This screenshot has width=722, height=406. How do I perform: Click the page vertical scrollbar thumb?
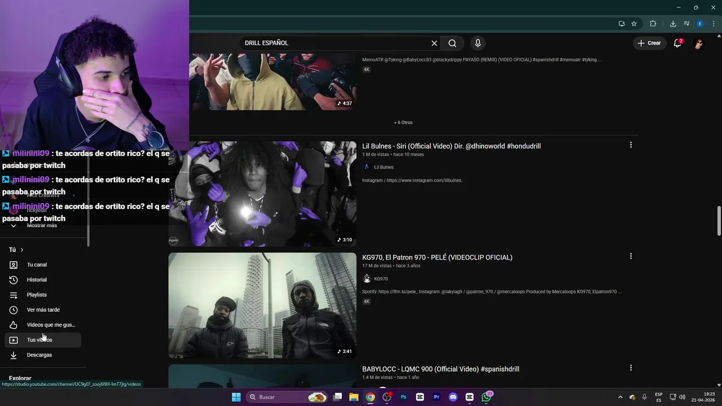(719, 222)
